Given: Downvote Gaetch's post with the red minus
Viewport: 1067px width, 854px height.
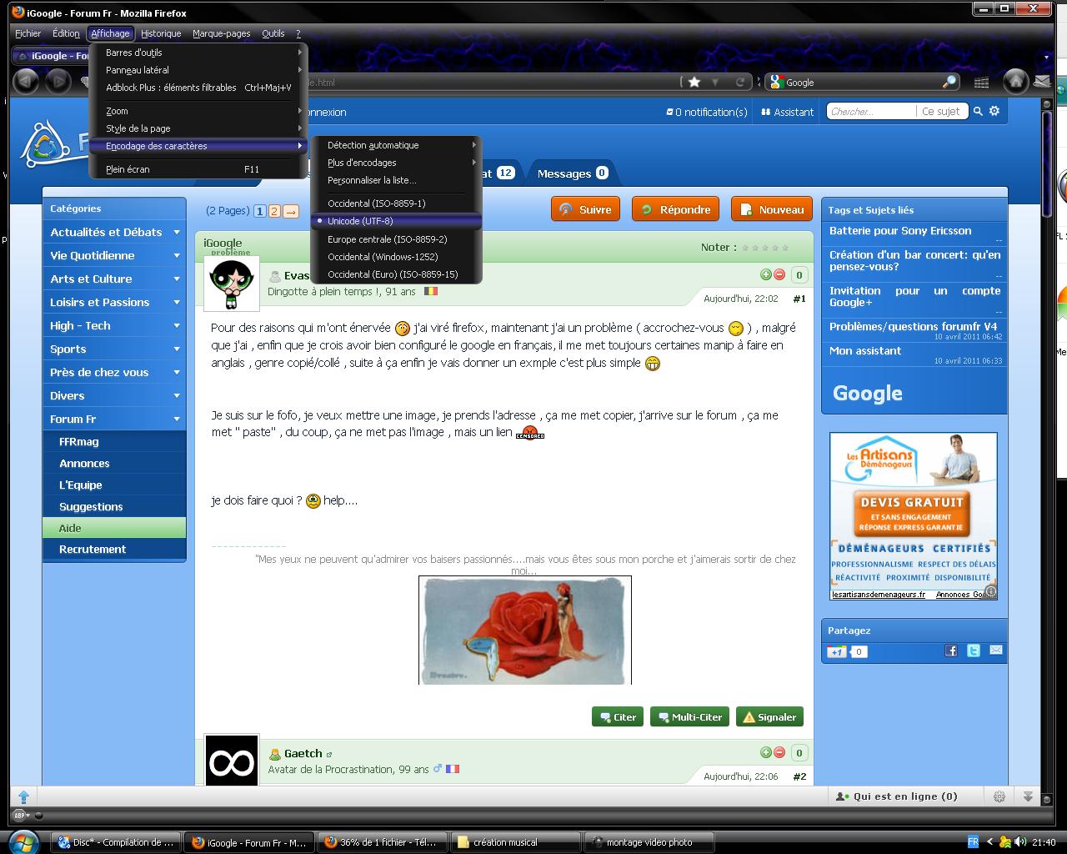Looking at the screenshot, I should [779, 752].
